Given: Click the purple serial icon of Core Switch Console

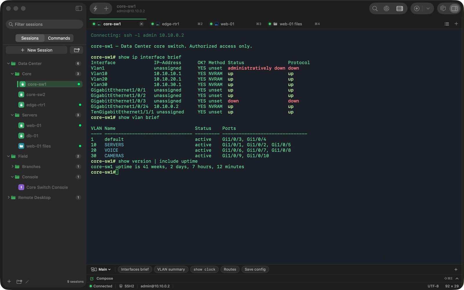Looking at the screenshot, I should point(21,187).
